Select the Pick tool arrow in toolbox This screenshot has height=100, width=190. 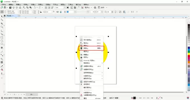tap(2, 16)
